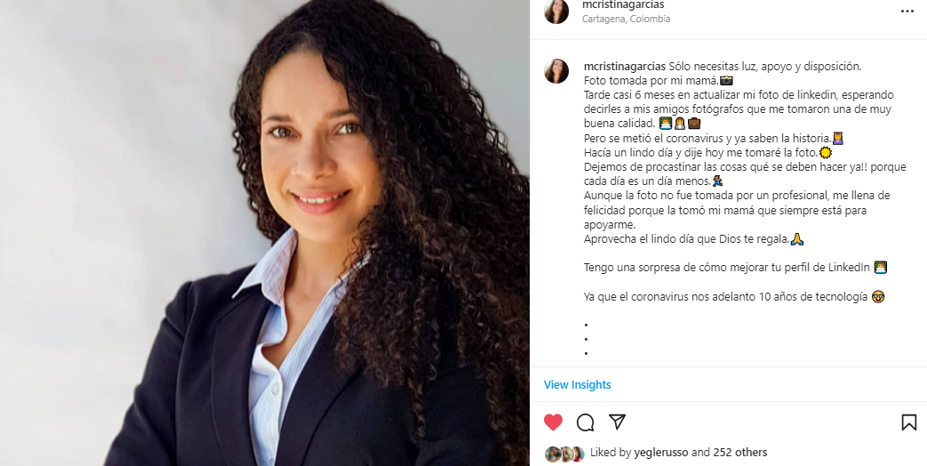
Task: Click the author avatar beside the caption
Action: 556,71
